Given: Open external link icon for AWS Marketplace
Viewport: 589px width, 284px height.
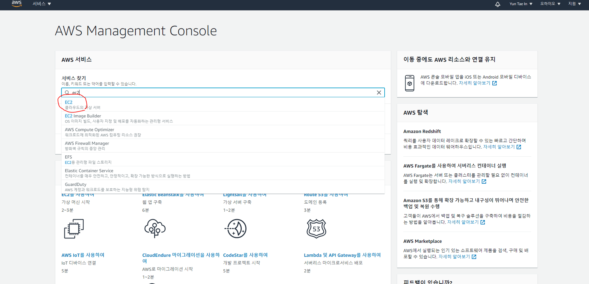Looking at the screenshot, I should [x=474, y=257].
